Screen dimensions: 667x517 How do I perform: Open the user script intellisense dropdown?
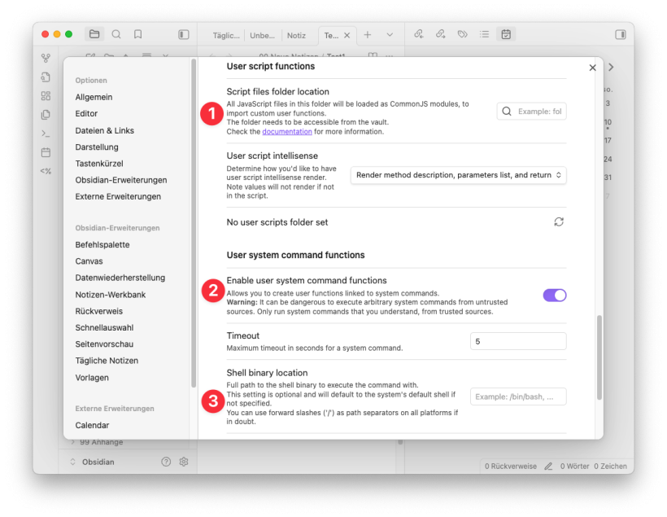(x=458, y=175)
